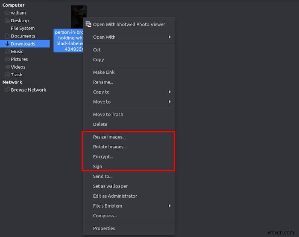Image resolution: width=299 pixels, height=237 pixels.
Task: Choose Set as wallpaper
Action: pos(129,186)
